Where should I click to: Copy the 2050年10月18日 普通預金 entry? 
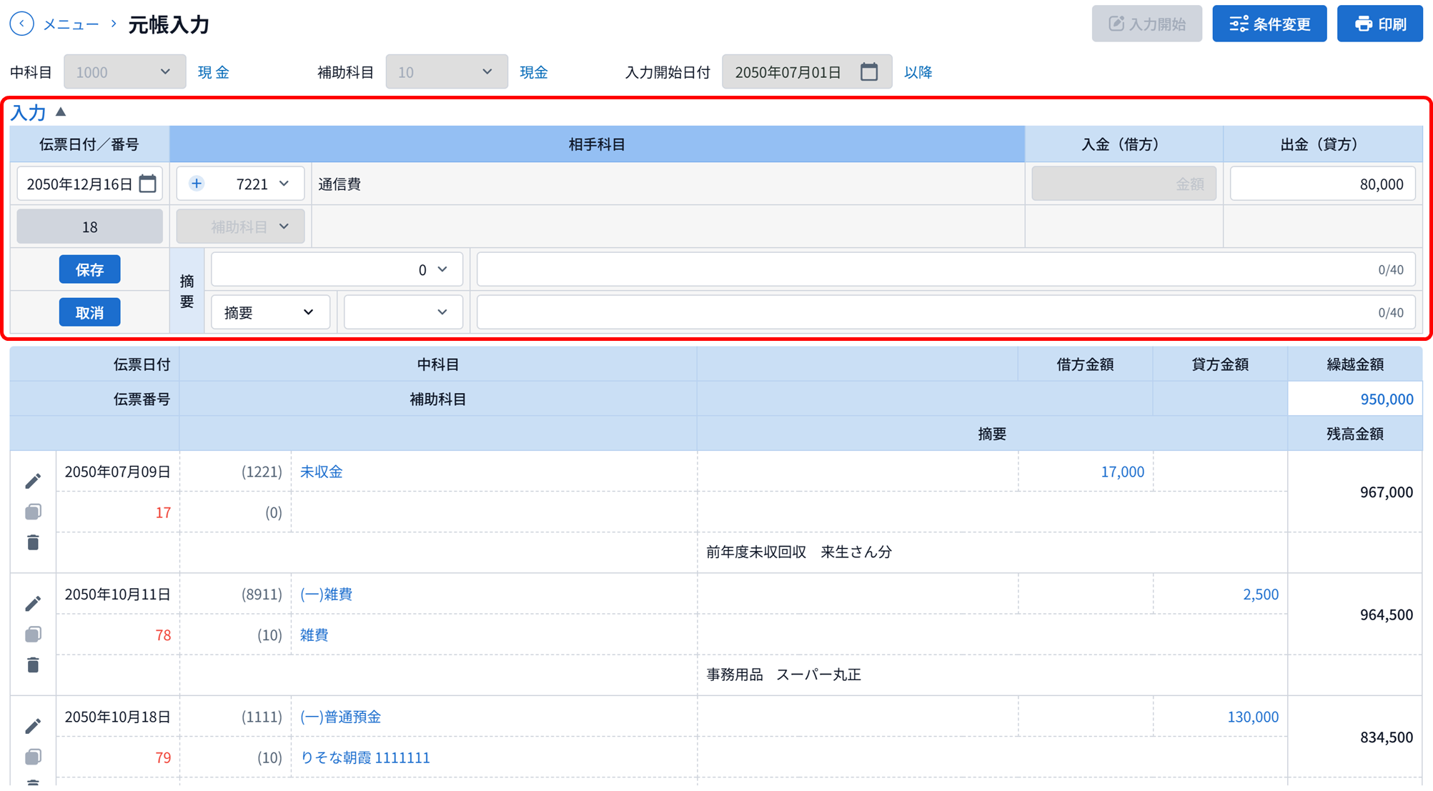point(33,757)
